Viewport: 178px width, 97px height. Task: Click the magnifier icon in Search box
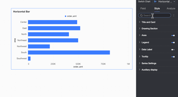141,15
